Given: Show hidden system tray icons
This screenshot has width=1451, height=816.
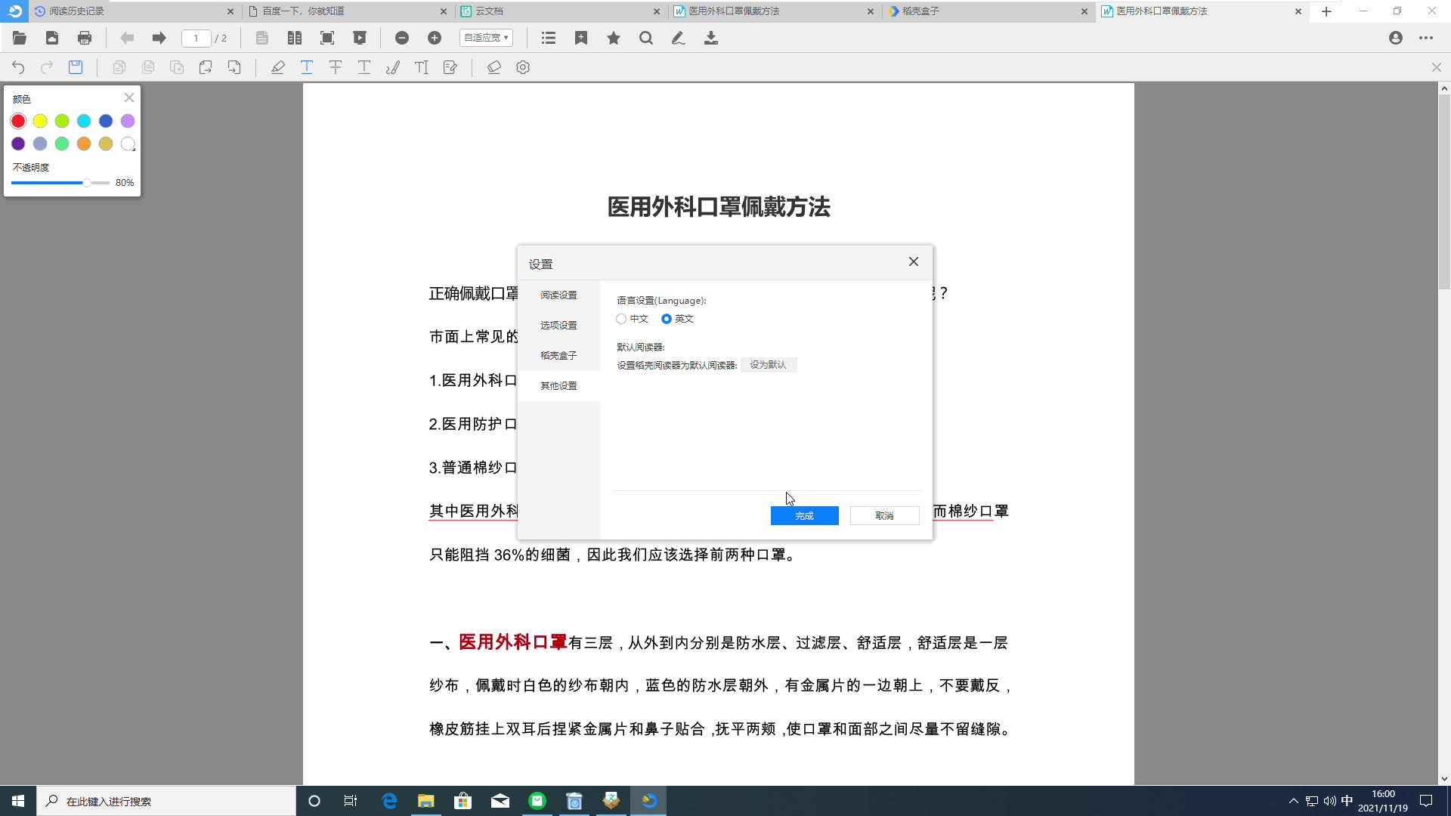Looking at the screenshot, I should [1293, 801].
